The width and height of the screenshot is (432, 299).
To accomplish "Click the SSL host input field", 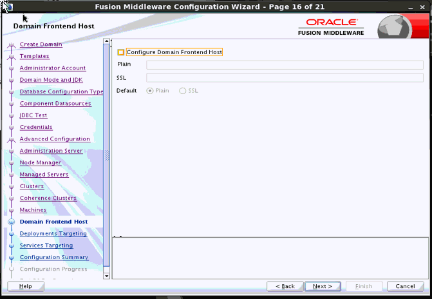I will tap(285, 78).
